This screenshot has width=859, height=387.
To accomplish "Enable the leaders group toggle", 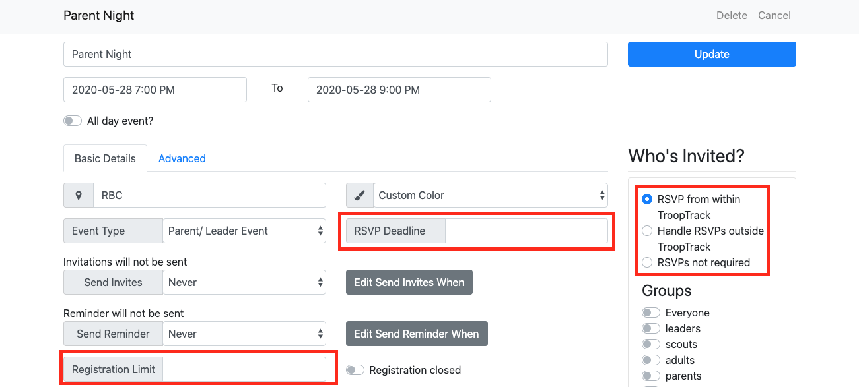I will [651, 328].
